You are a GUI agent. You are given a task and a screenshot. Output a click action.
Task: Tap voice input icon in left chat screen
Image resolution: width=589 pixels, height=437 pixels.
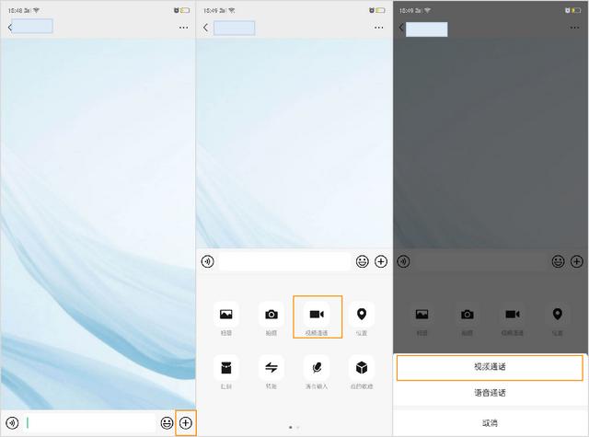click(x=12, y=422)
